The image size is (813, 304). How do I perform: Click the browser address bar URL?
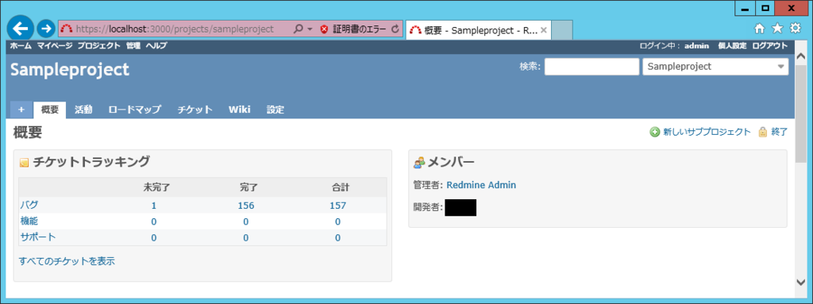pyautogui.click(x=174, y=29)
